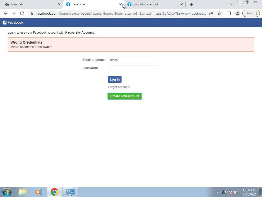Click the Kaspersky Account text
262x197 pixels.
pos(79,33)
